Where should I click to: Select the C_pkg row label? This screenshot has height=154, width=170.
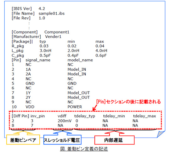[x=18, y=56]
